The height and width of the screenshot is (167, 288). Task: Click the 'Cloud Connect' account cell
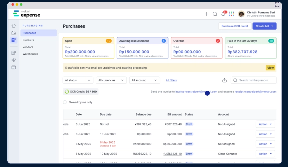[228, 154]
